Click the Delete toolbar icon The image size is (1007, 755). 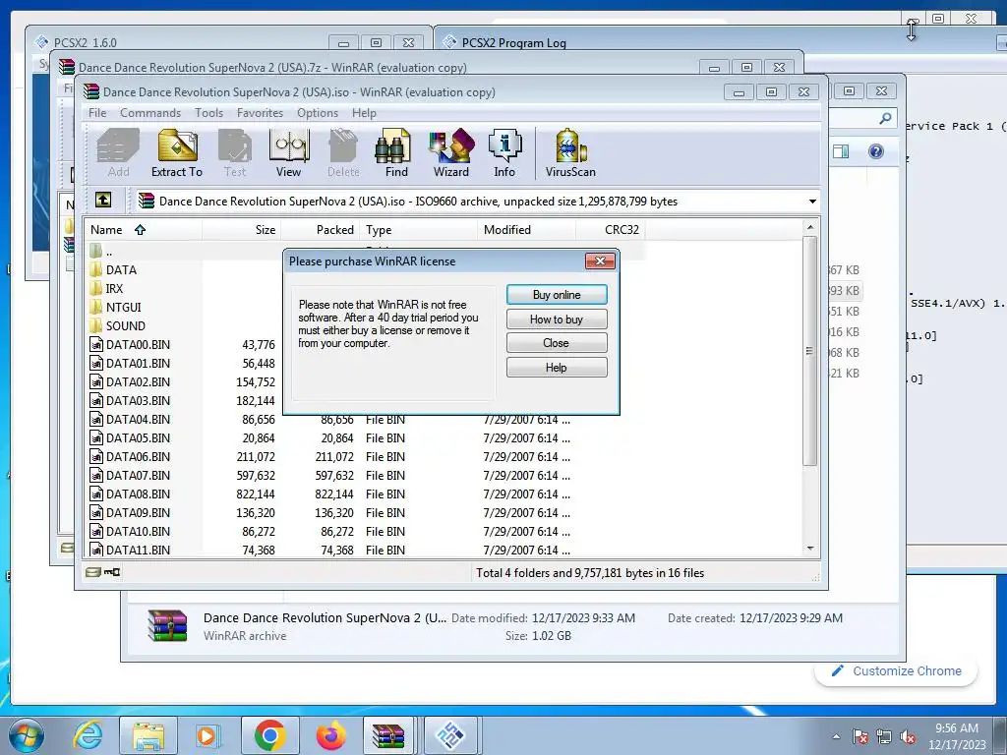point(343,152)
